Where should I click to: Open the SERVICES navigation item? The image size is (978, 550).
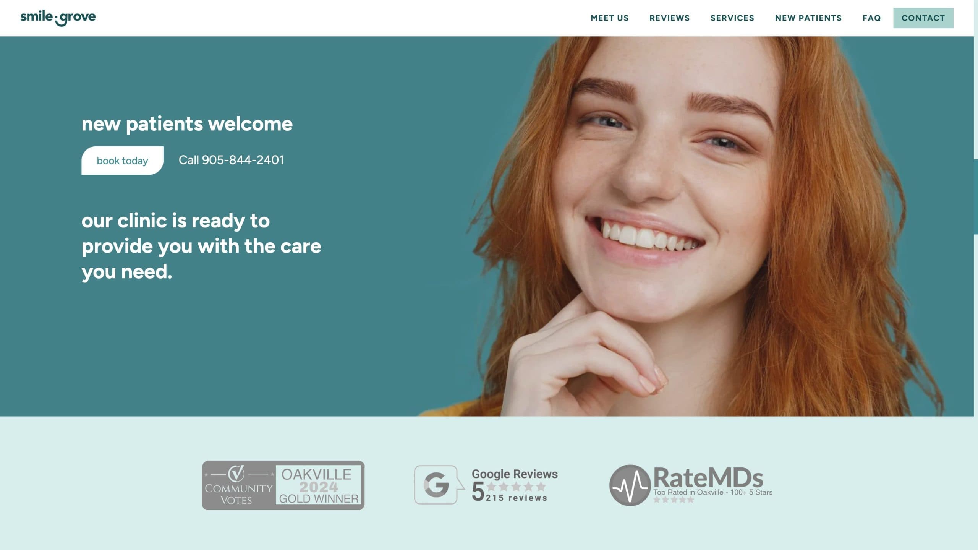pyautogui.click(x=732, y=18)
